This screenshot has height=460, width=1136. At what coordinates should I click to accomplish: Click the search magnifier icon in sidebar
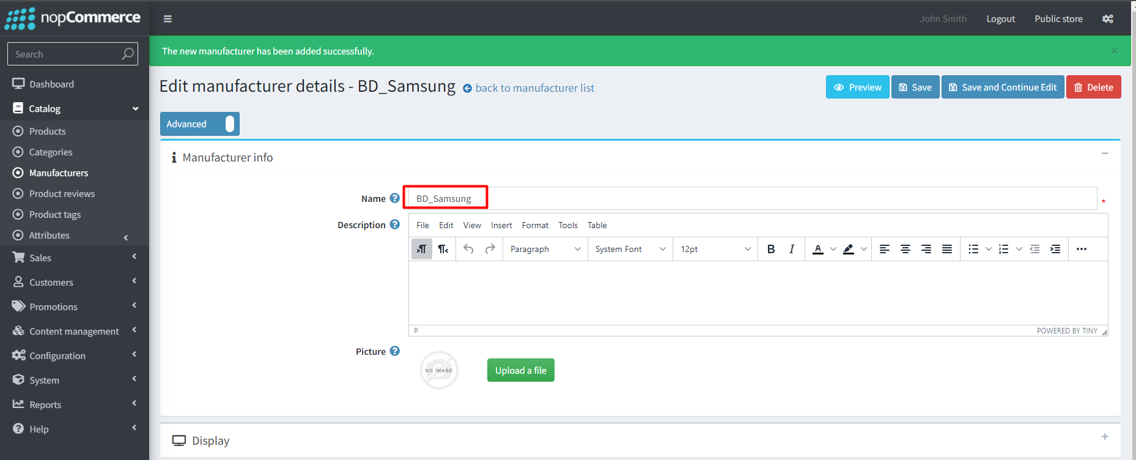coord(128,54)
